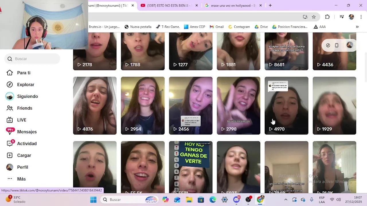Expand the hidden bookmarks chevron
Image resolution: width=367 pixels, height=206 pixels.
(357, 27)
